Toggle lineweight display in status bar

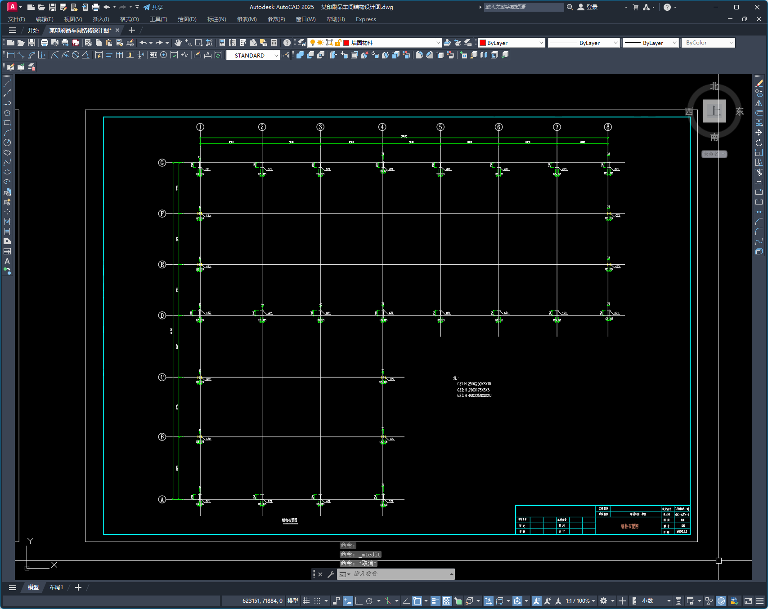point(435,601)
